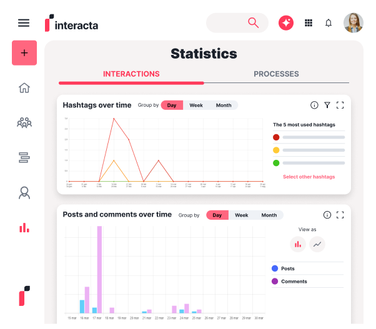
Task: Group hashtags chart by Month
Action: tap(224, 106)
